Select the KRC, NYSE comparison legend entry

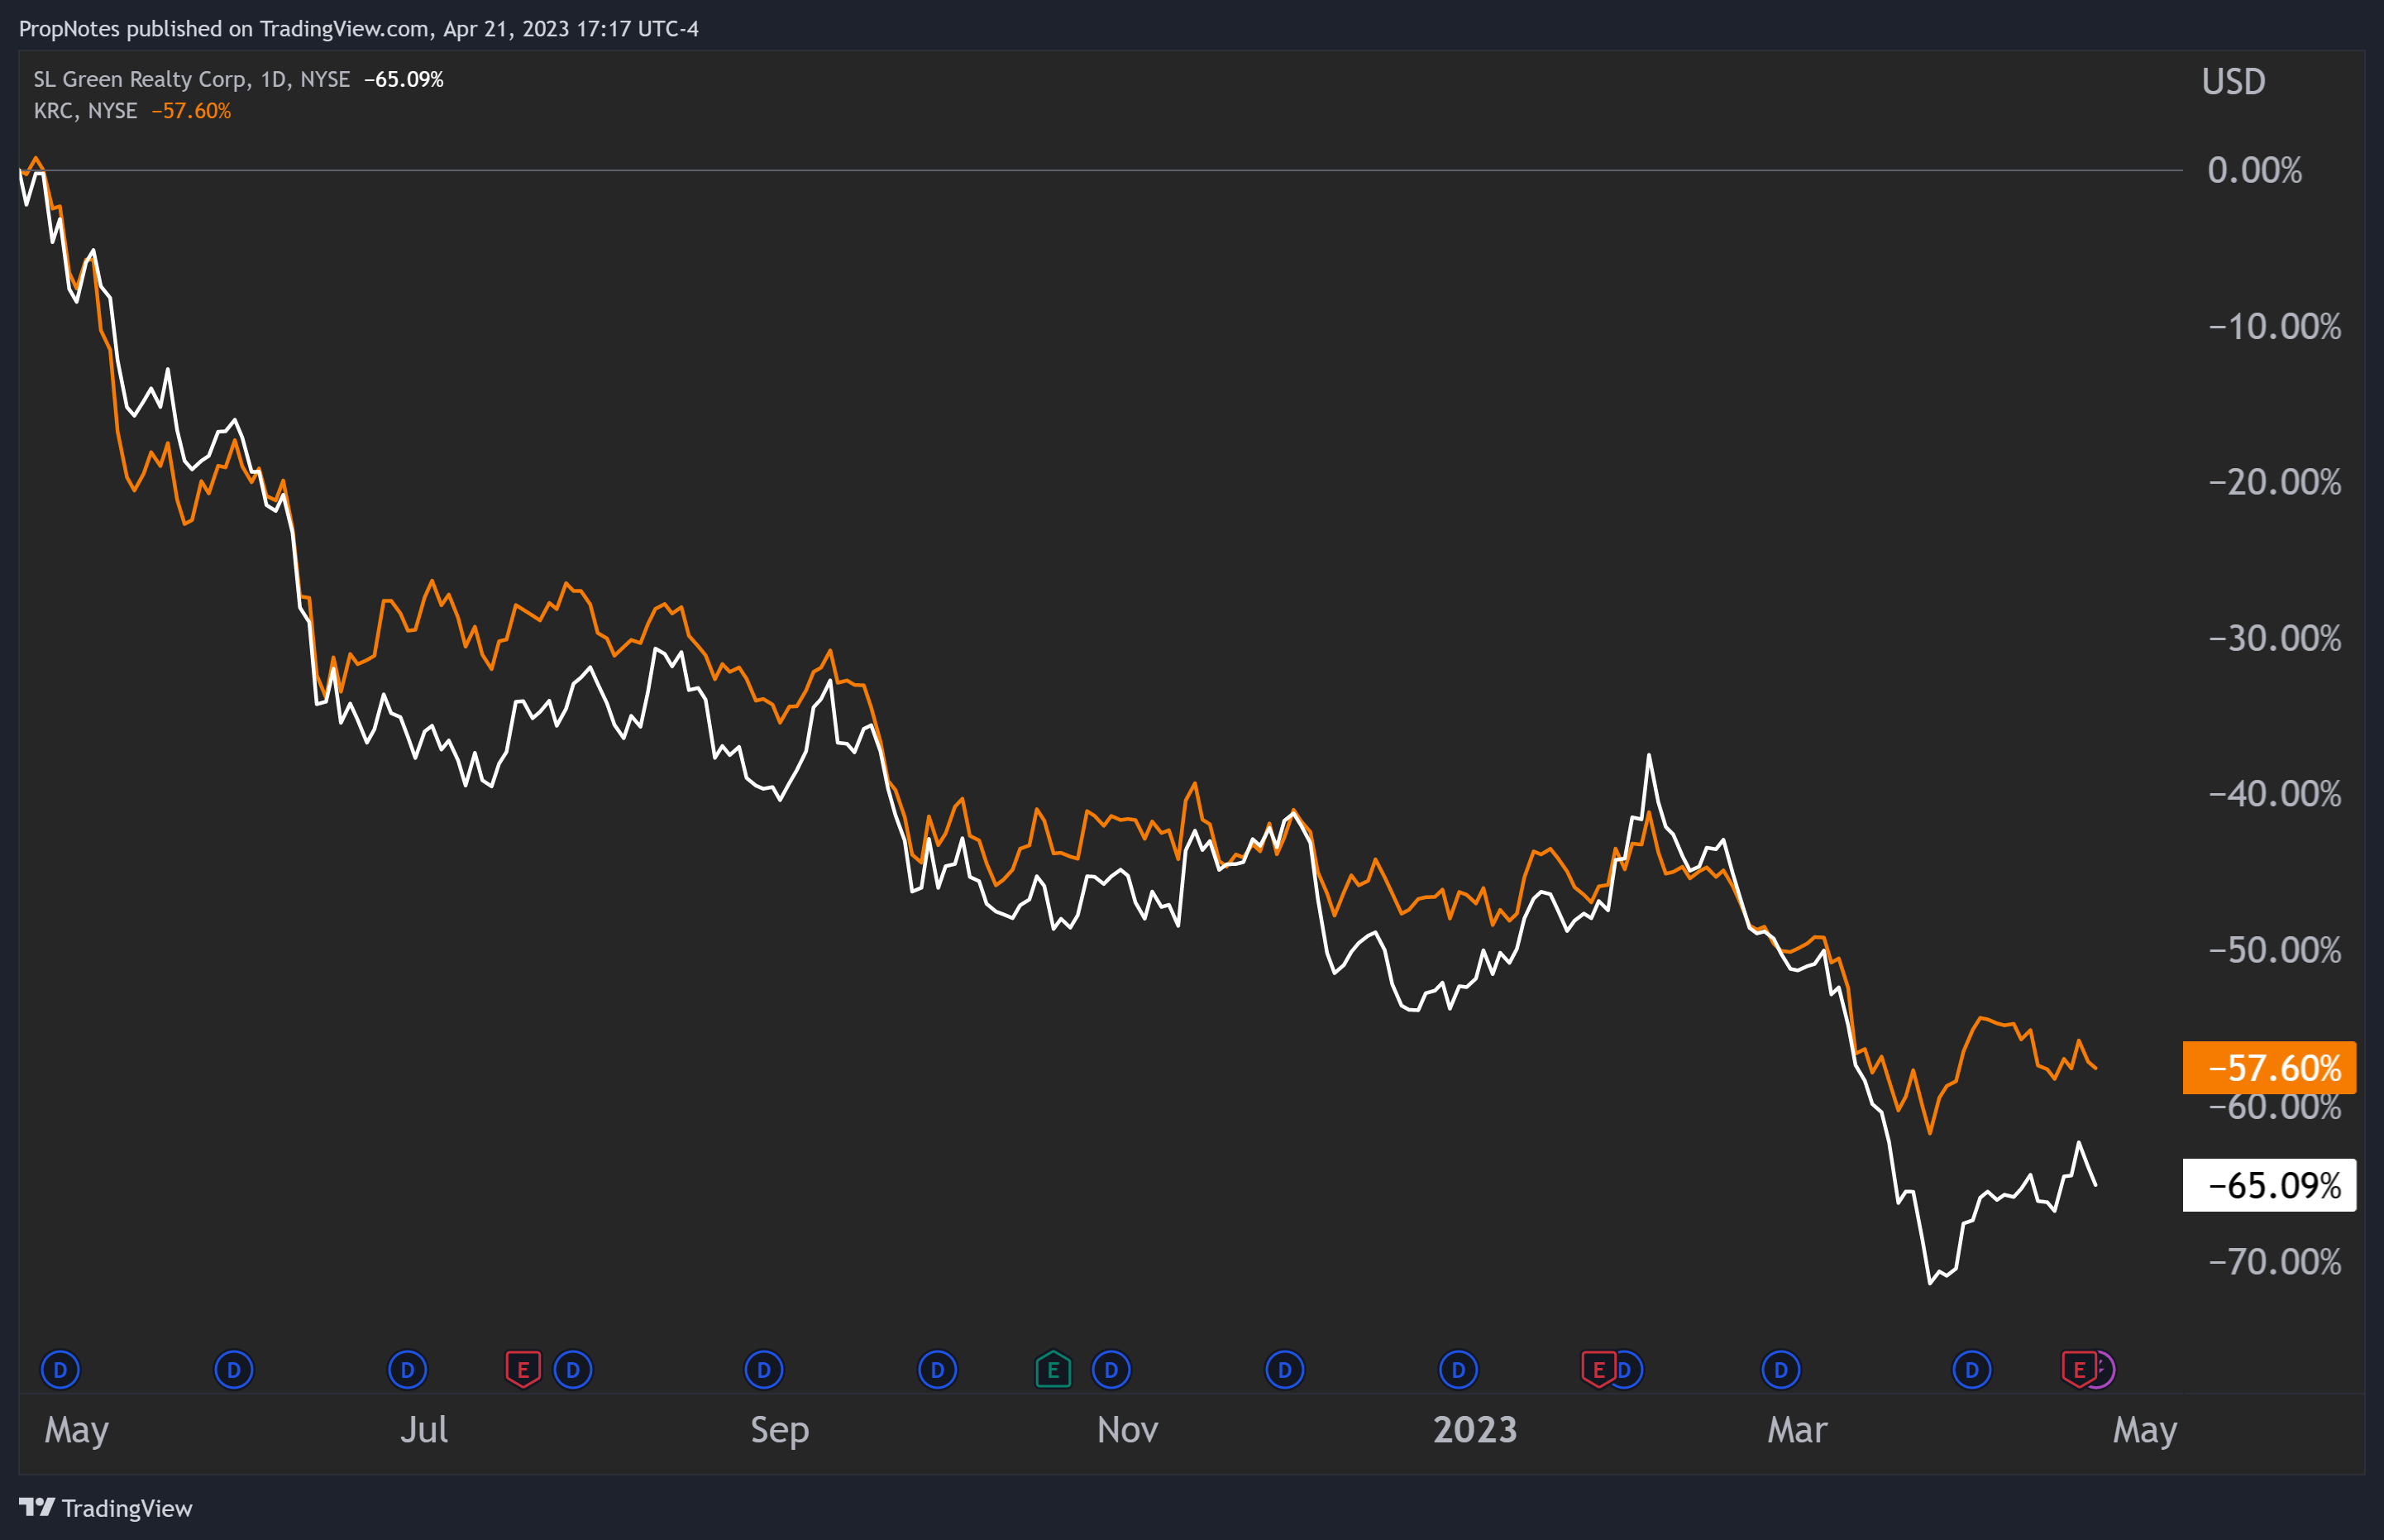[x=85, y=111]
